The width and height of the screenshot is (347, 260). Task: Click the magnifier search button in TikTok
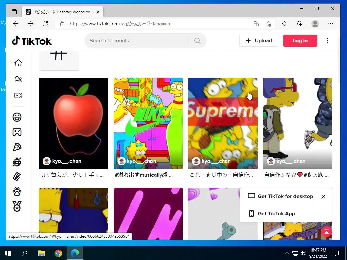(x=197, y=41)
